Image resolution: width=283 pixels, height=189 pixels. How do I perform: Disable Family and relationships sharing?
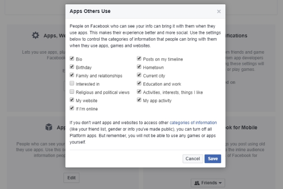[x=72, y=76]
